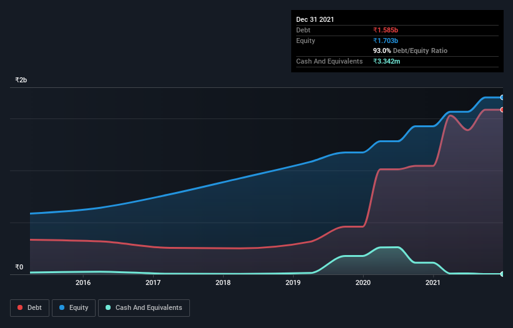Image resolution: width=513 pixels, height=328 pixels.
Task: Select the red Debt endpoint marker
Action: coord(502,110)
